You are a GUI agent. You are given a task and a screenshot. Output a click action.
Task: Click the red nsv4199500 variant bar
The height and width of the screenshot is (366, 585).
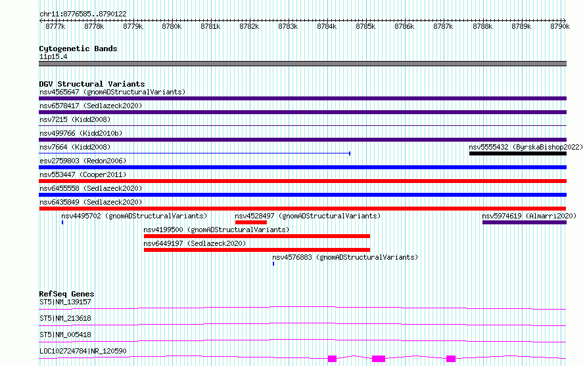(x=257, y=236)
